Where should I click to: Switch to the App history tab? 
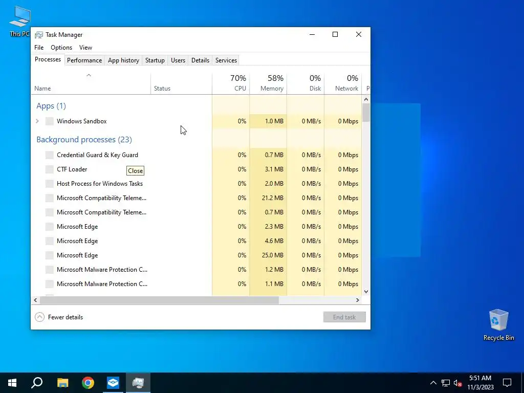coord(123,60)
